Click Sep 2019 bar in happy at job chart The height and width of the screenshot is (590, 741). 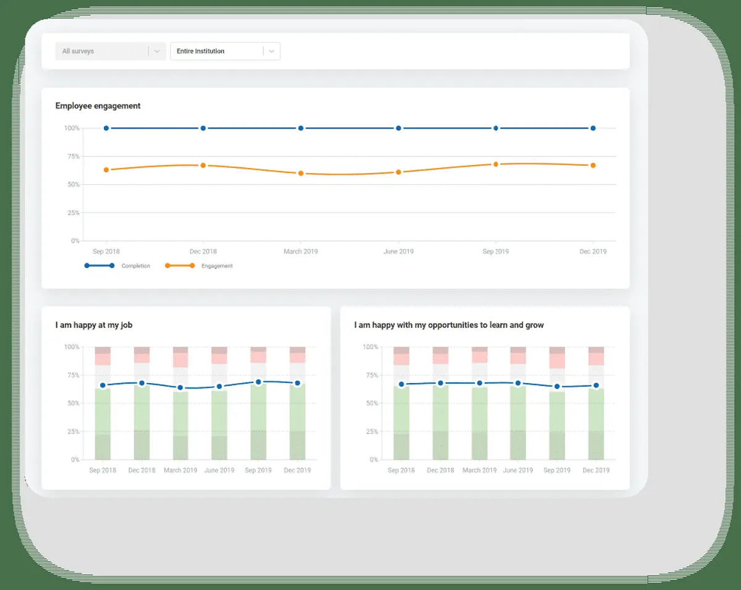pos(258,426)
